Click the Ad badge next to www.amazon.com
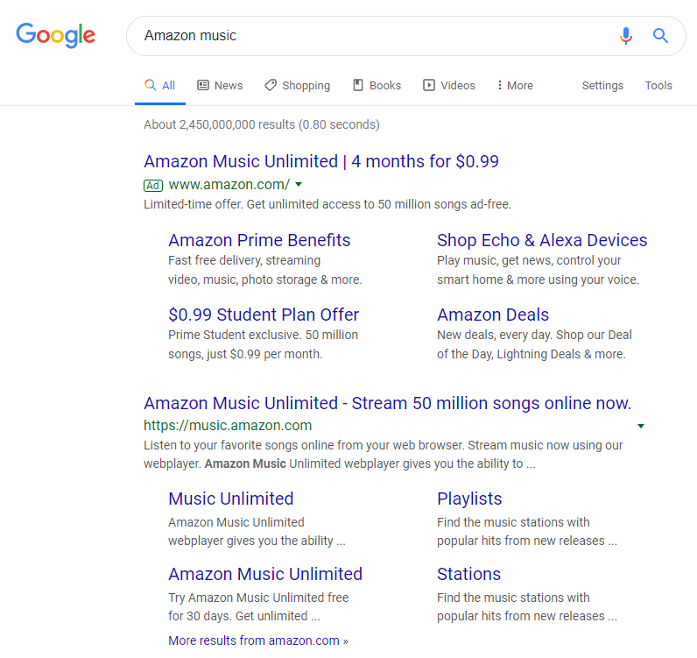 click(153, 185)
